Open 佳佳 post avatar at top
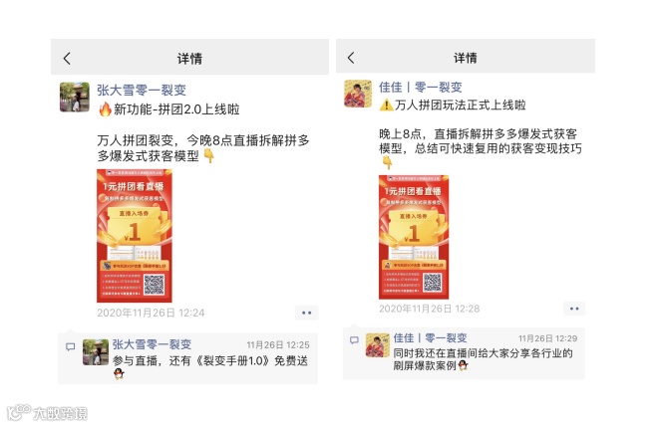The width and height of the screenshot is (656, 427). pyautogui.click(x=358, y=94)
